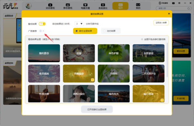The height and width of the screenshot is (126, 194).
Task: Switch to the 电脑主题 tab
Action: pos(85,6)
